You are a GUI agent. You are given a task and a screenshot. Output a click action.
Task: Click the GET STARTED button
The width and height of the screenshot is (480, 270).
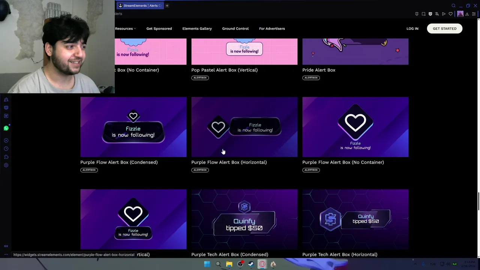click(444, 28)
